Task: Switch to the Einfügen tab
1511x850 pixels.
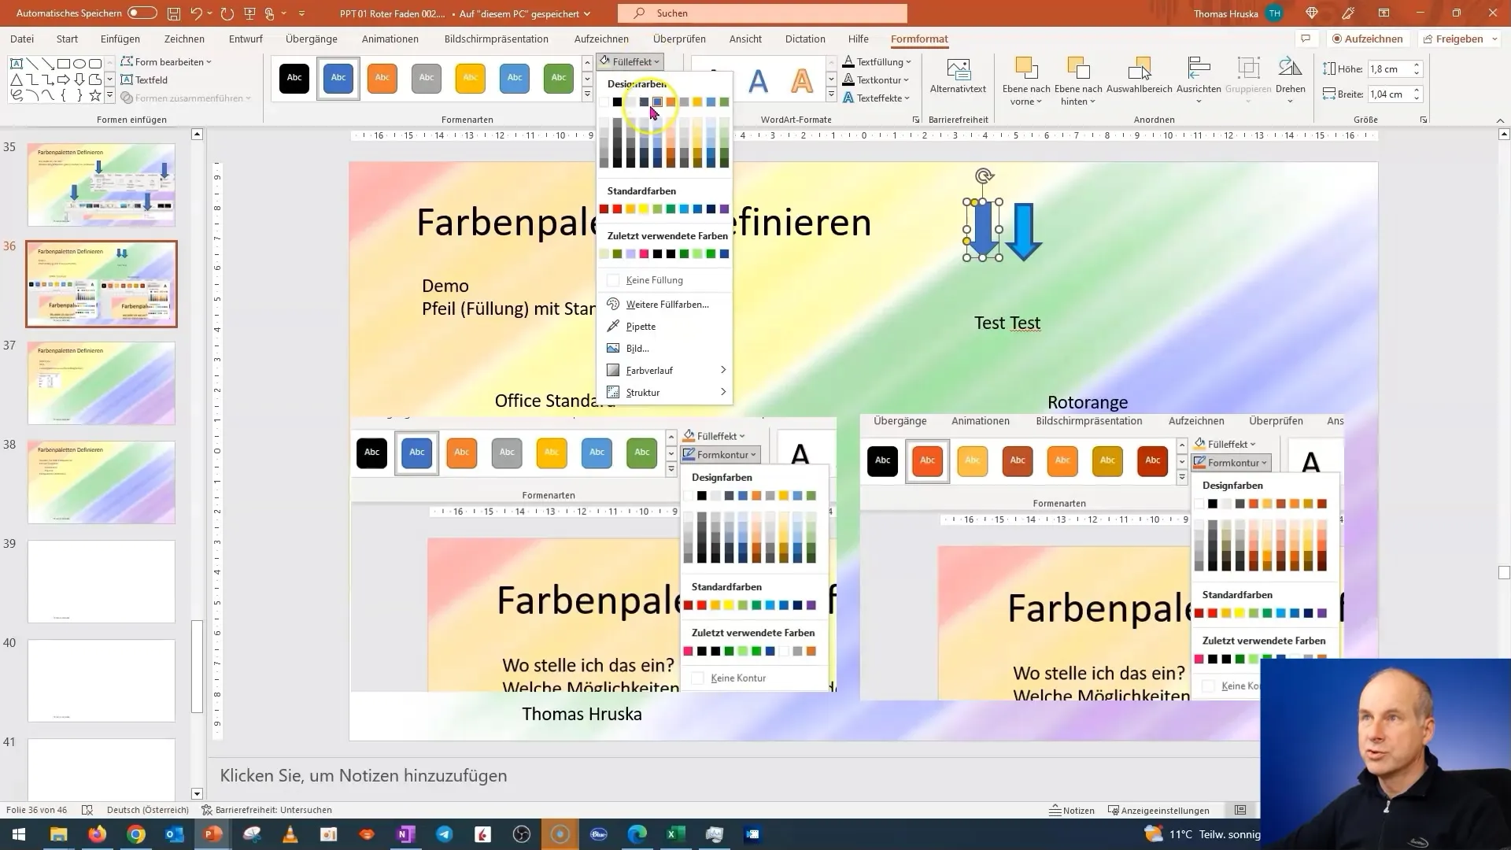Action: coord(120,39)
